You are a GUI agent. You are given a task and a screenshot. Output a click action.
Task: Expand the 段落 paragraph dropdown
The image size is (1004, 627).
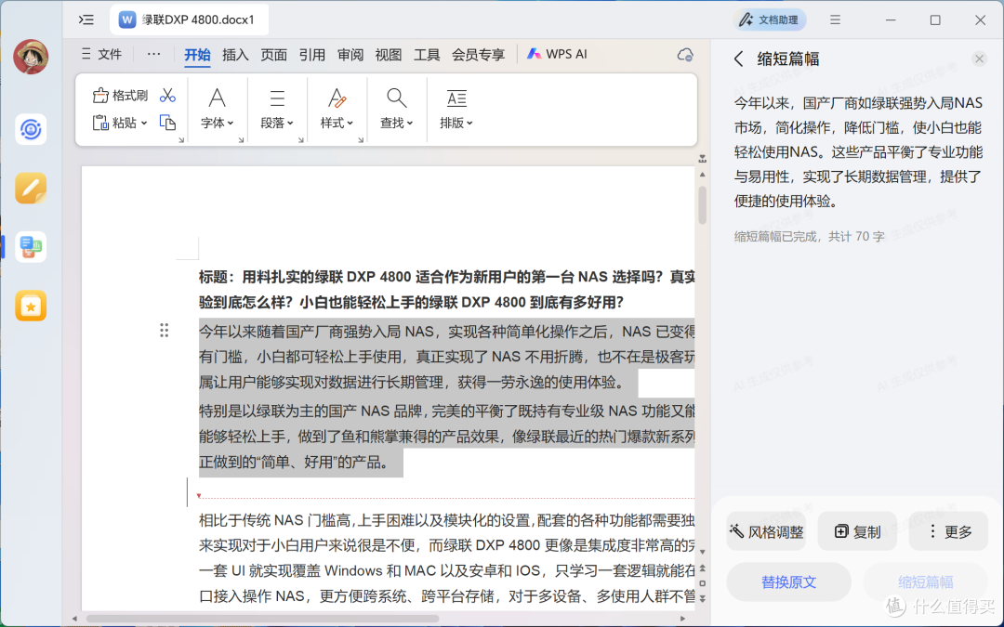(277, 123)
